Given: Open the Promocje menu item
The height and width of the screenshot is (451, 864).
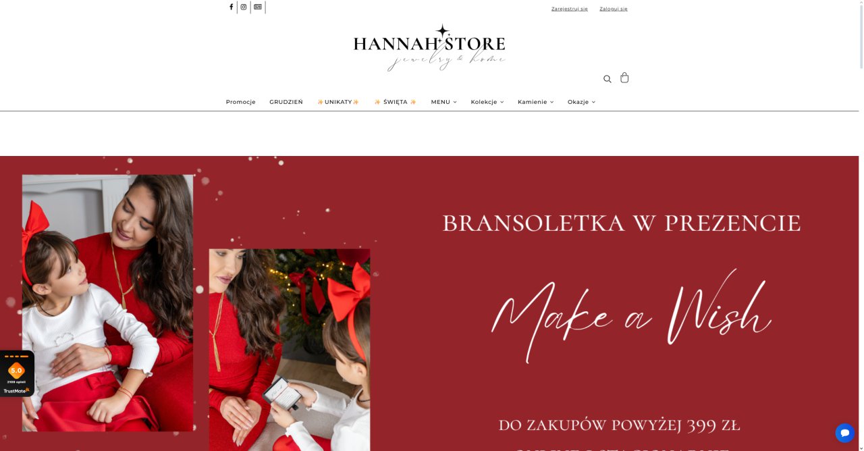Looking at the screenshot, I should pos(240,102).
